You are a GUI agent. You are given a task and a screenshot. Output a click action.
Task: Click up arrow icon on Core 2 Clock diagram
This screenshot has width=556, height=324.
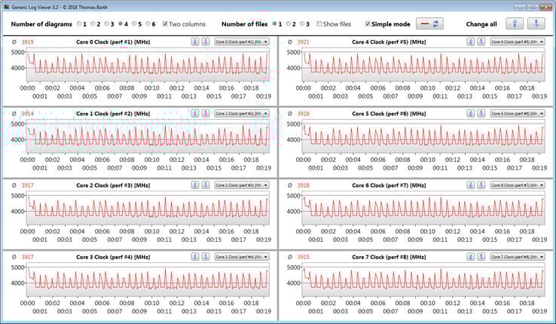(x=195, y=185)
